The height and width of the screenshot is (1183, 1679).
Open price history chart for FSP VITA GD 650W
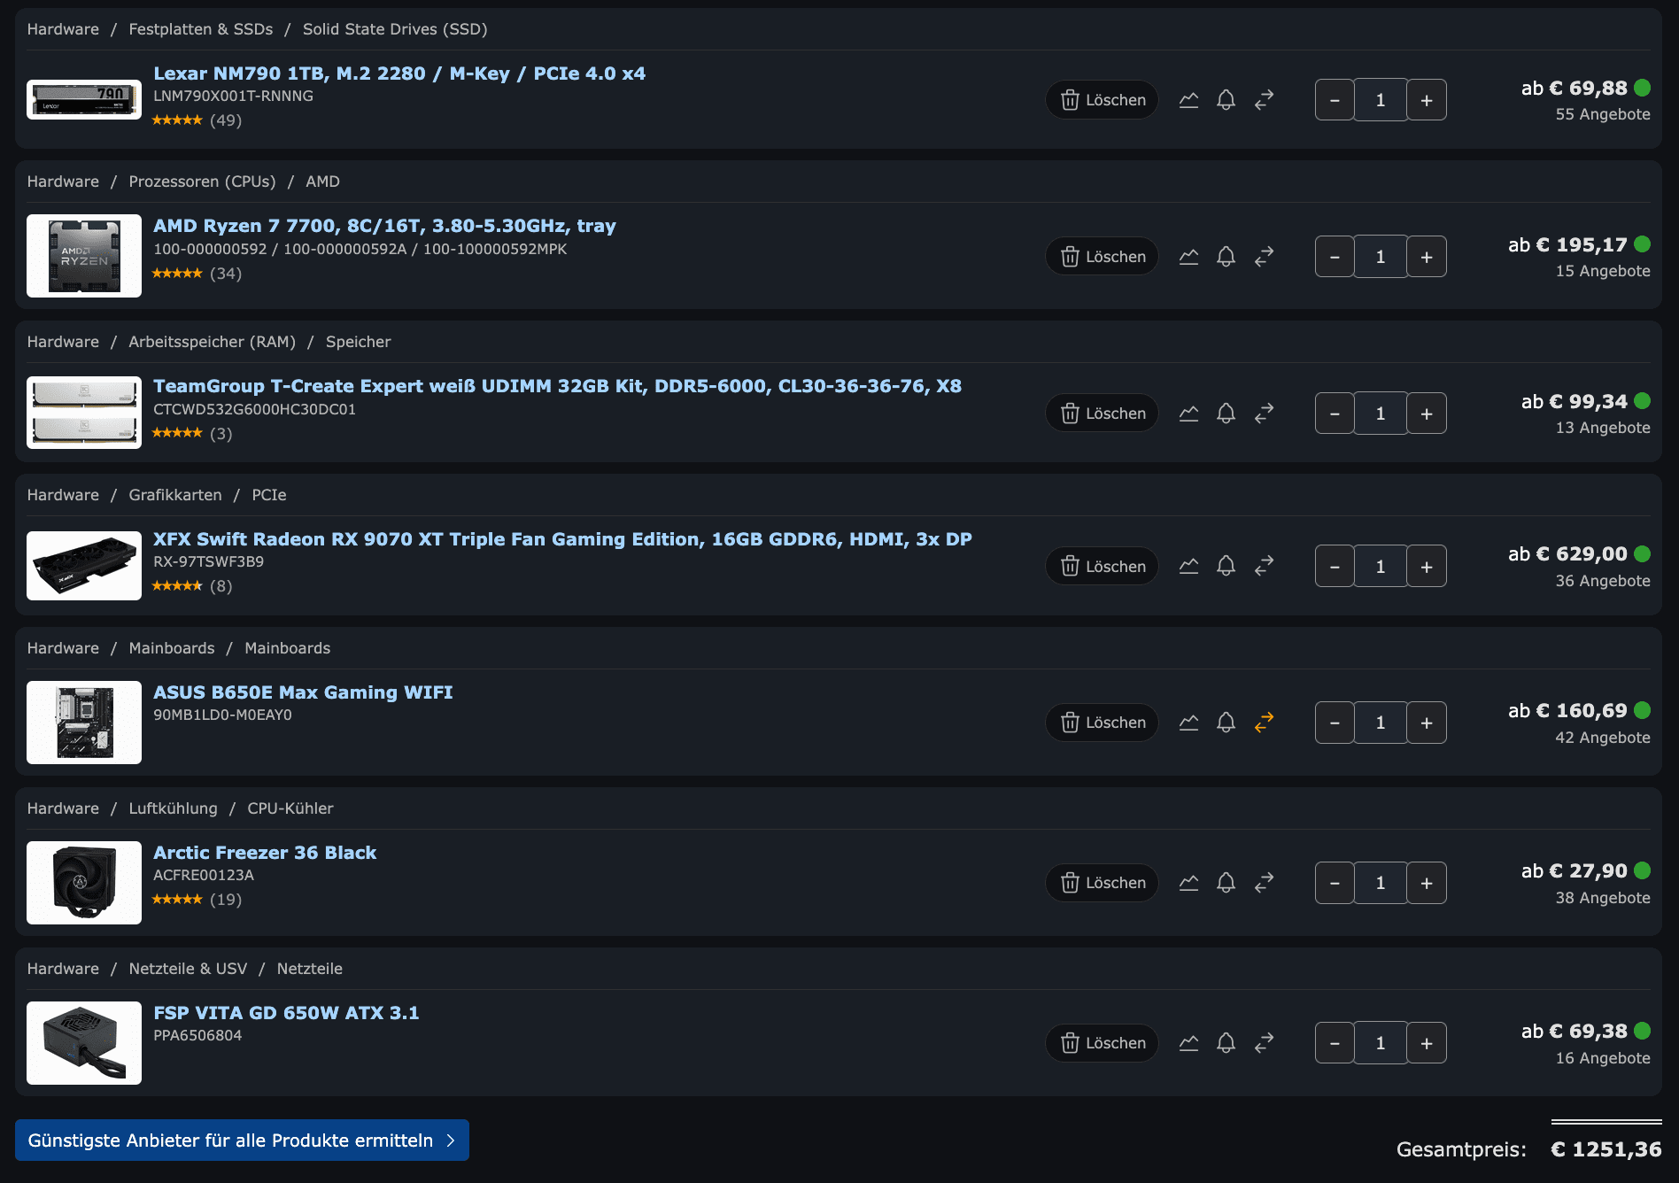tap(1188, 1043)
